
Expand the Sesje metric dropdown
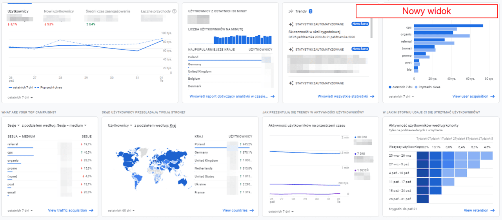pyautogui.click(x=14, y=125)
